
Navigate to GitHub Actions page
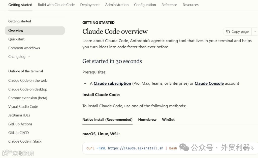coord(20,124)
